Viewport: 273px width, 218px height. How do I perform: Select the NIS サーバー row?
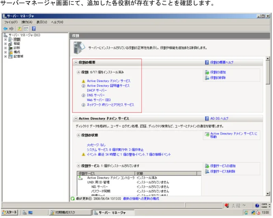click(139, 187)
